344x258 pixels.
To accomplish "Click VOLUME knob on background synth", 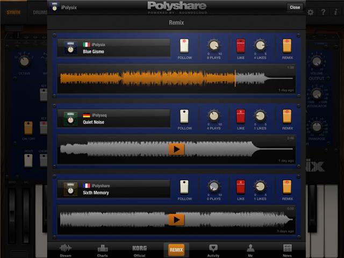I will [317, 62].
